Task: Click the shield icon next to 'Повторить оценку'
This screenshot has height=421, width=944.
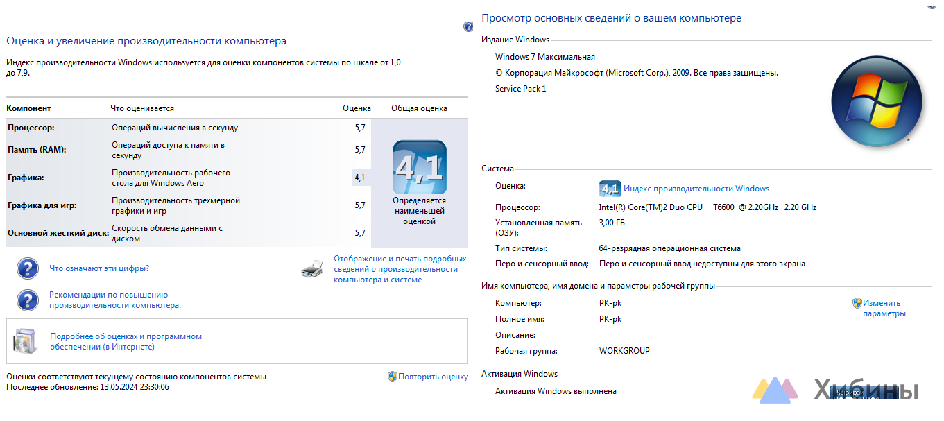Action: pos(392,377)
